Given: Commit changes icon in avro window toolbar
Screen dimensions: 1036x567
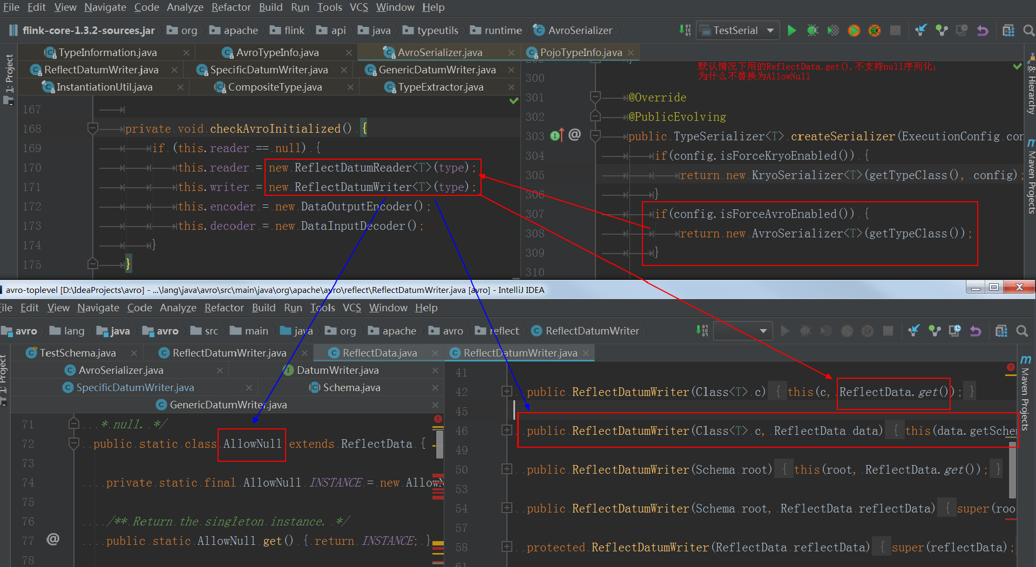Looking at the screenshot, I should tap(934, 331).
